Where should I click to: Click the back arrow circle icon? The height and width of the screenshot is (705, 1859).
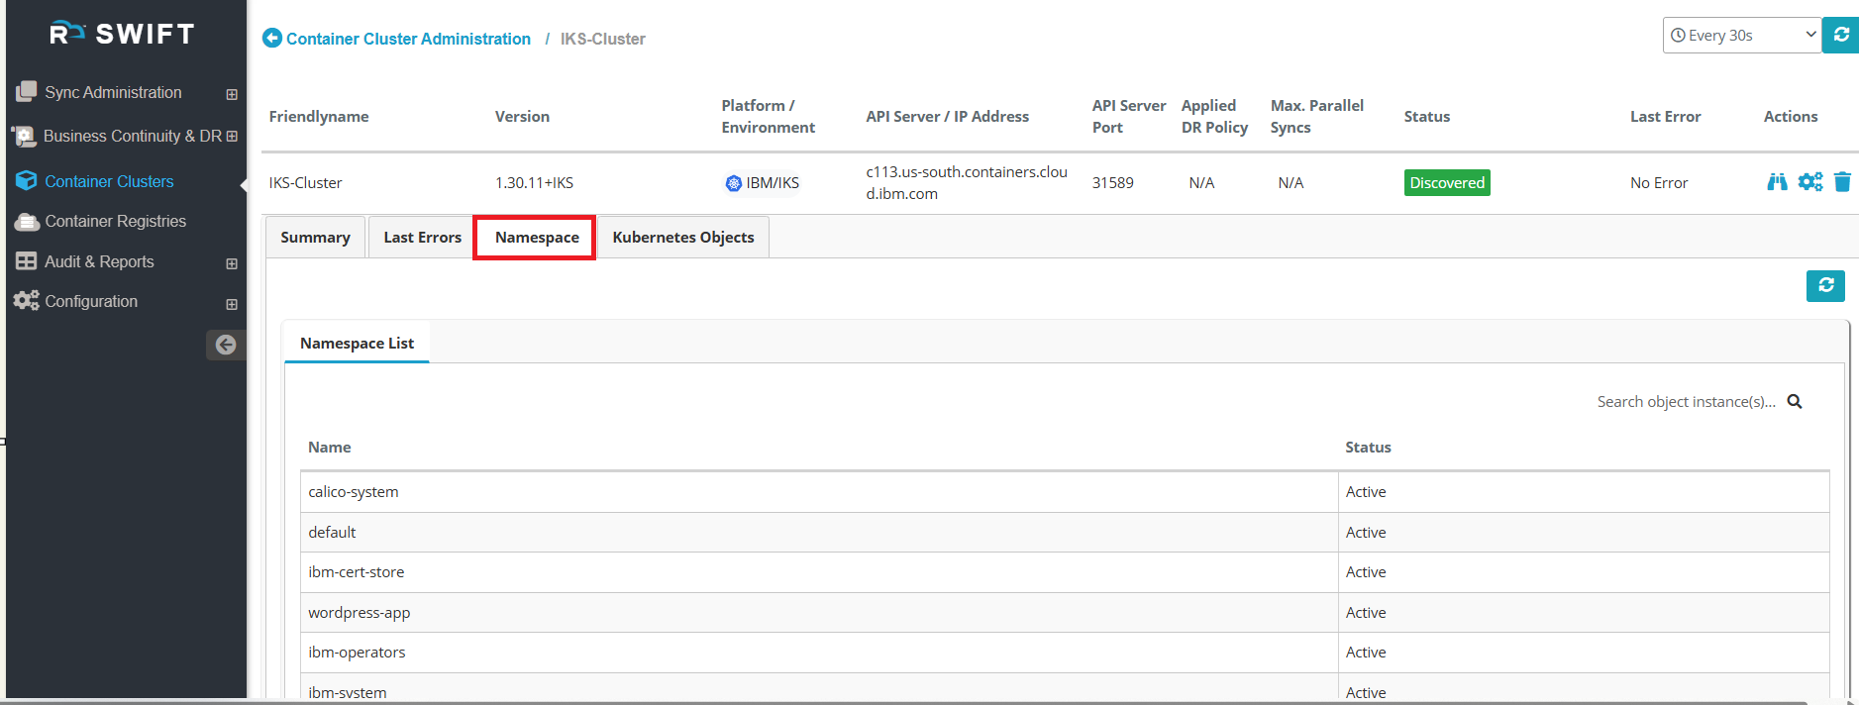point(272,39)
